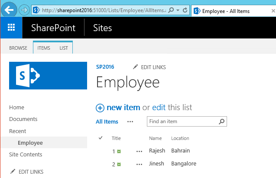Click the search magnifier in Find an item
Image resolution: width=276 pixels, height=178 pixels.
(x=221, y=121)
